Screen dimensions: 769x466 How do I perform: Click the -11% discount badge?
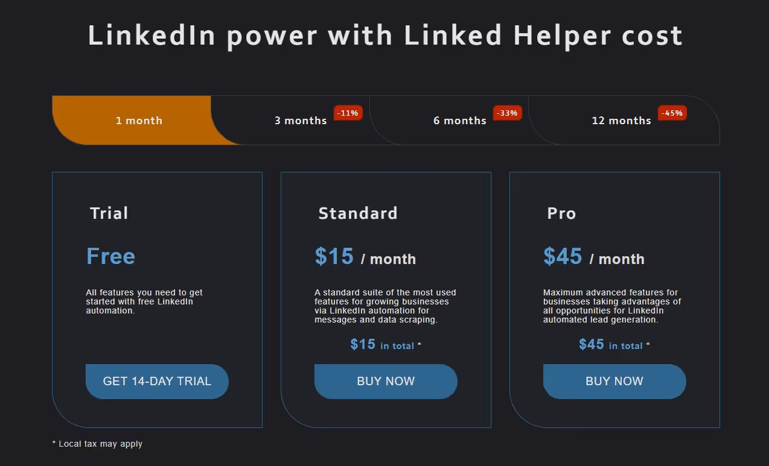point(348,113)
